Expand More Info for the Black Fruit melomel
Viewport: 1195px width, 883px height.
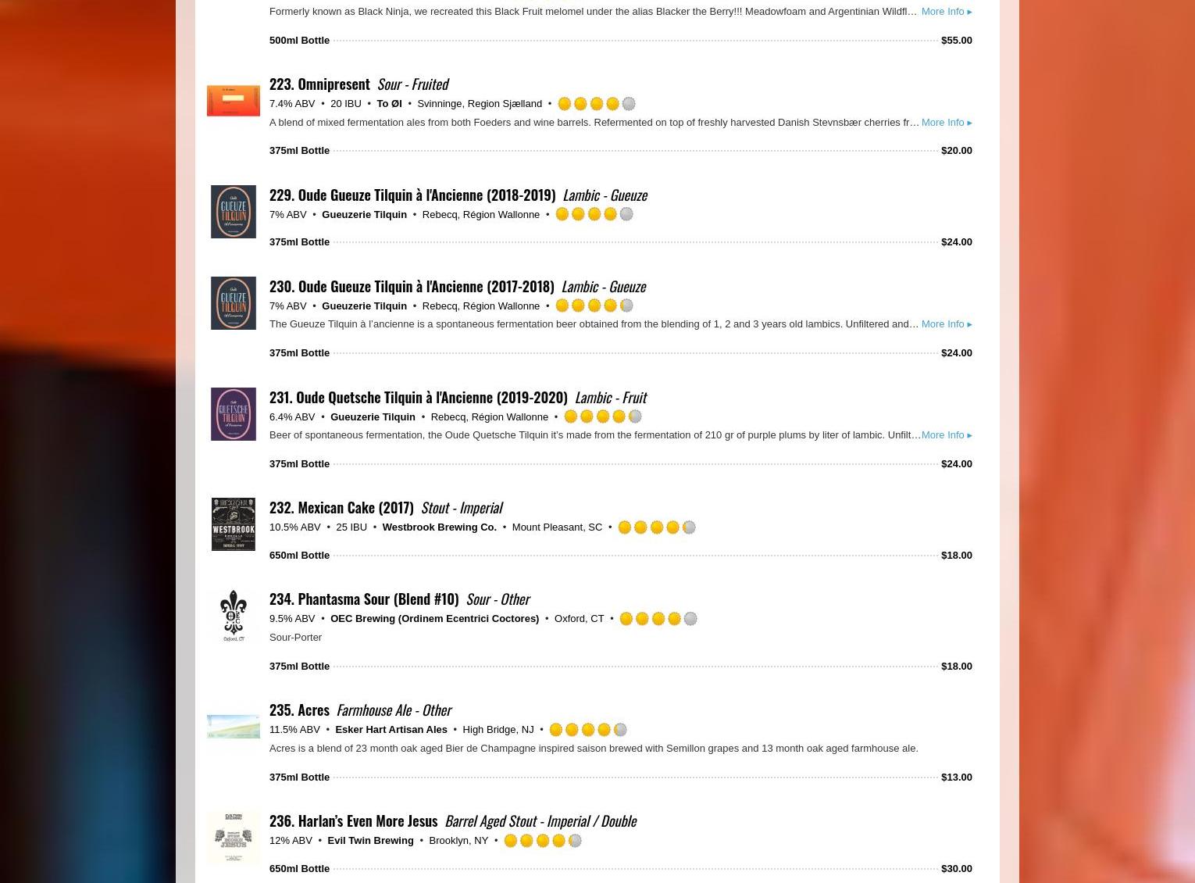click(x=947, y=12)
